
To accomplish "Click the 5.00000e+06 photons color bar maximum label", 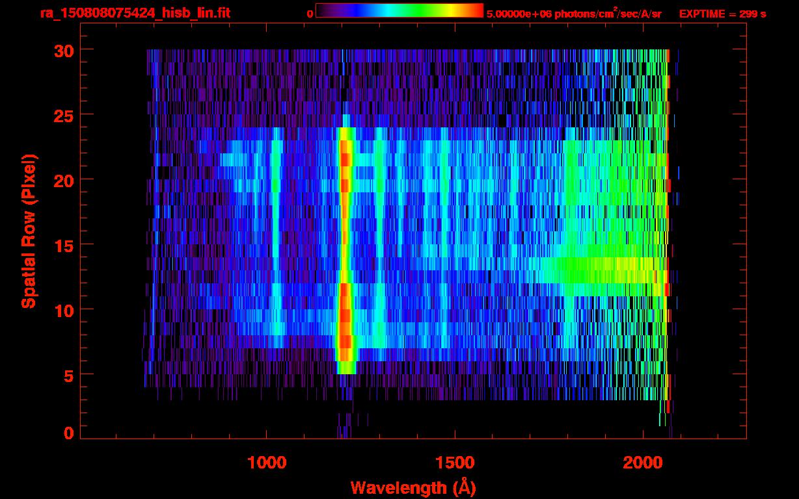I will point(573,14).
